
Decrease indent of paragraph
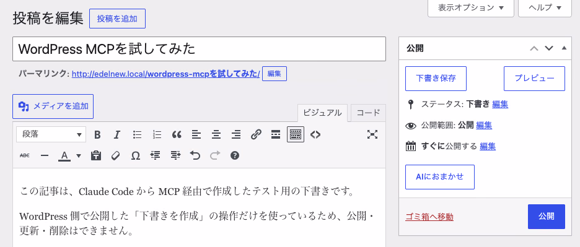pyautogui.click(x=156, y=155)
